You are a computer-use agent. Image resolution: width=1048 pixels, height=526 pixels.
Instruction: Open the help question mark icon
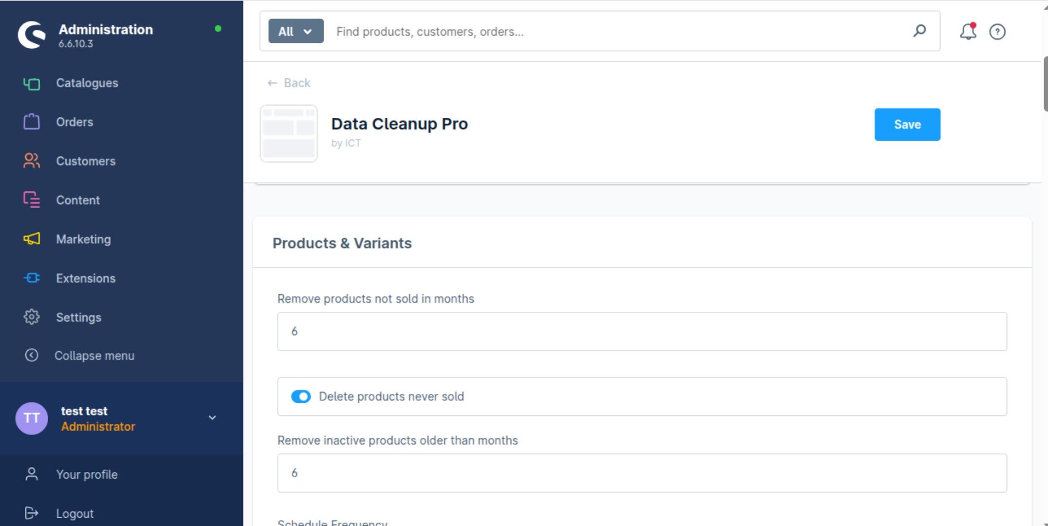tap(997, 32)
